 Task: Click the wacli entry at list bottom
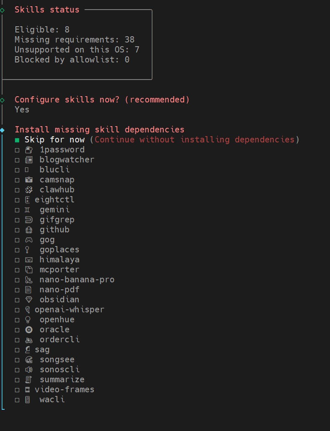[52, 400]
